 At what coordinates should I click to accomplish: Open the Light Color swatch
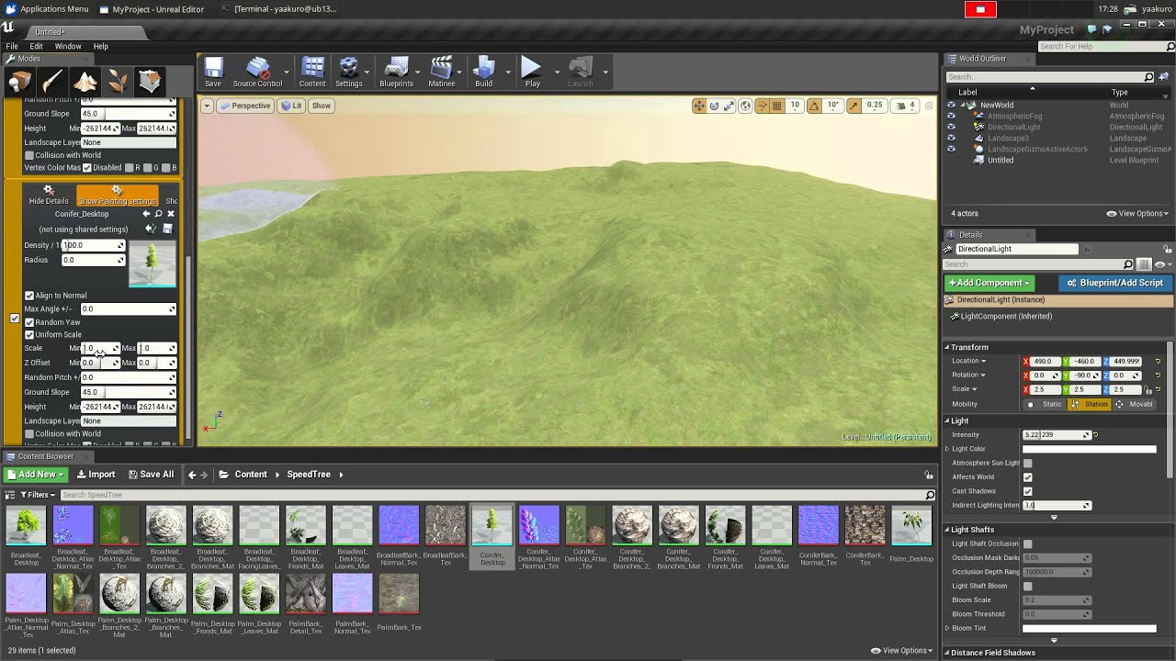point(1089,449)
